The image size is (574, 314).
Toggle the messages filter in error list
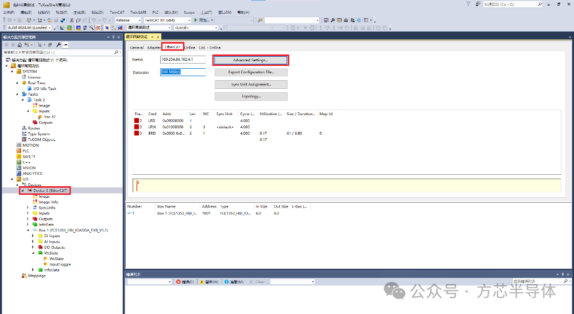click(x=234, y=282)
